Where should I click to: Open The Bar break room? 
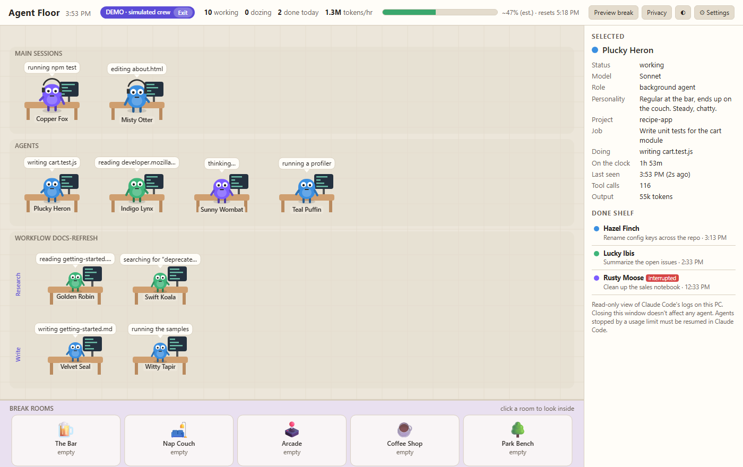click(x=66, y=440)
